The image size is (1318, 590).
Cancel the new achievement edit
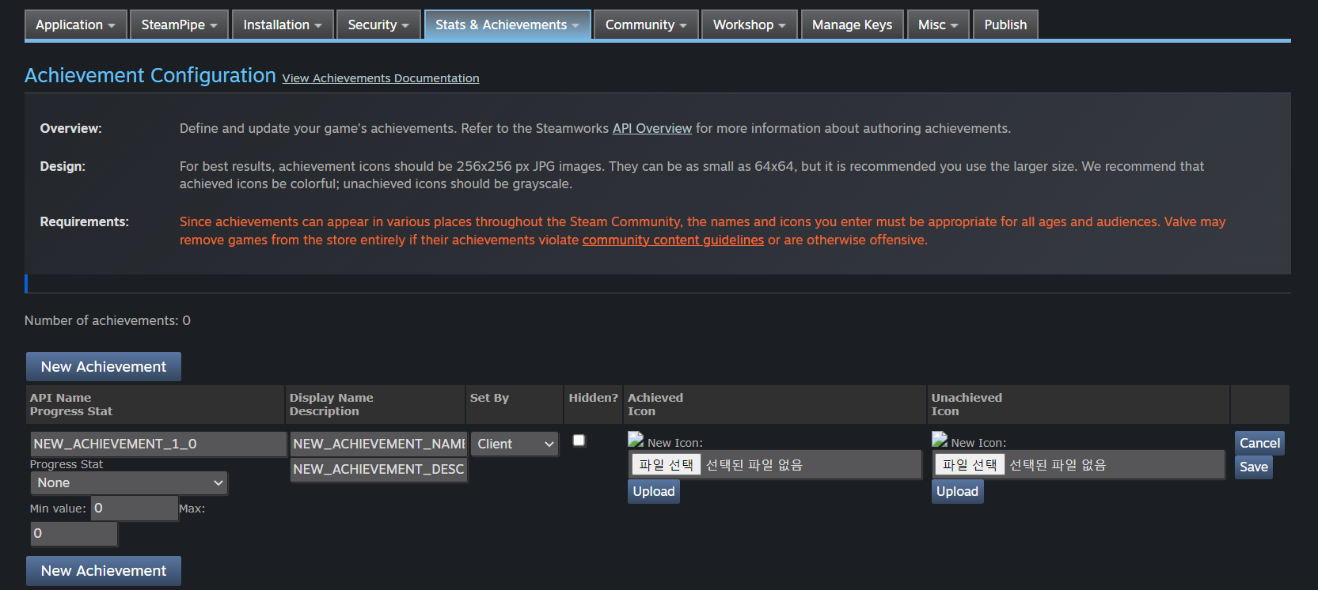pos(1259,443)
